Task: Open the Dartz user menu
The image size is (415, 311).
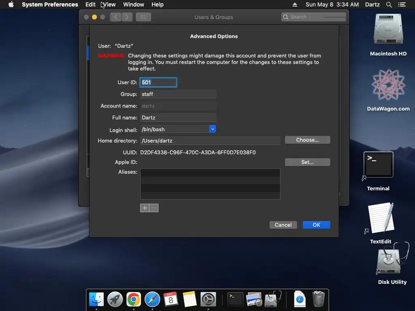Action: [x=372, y=4]
